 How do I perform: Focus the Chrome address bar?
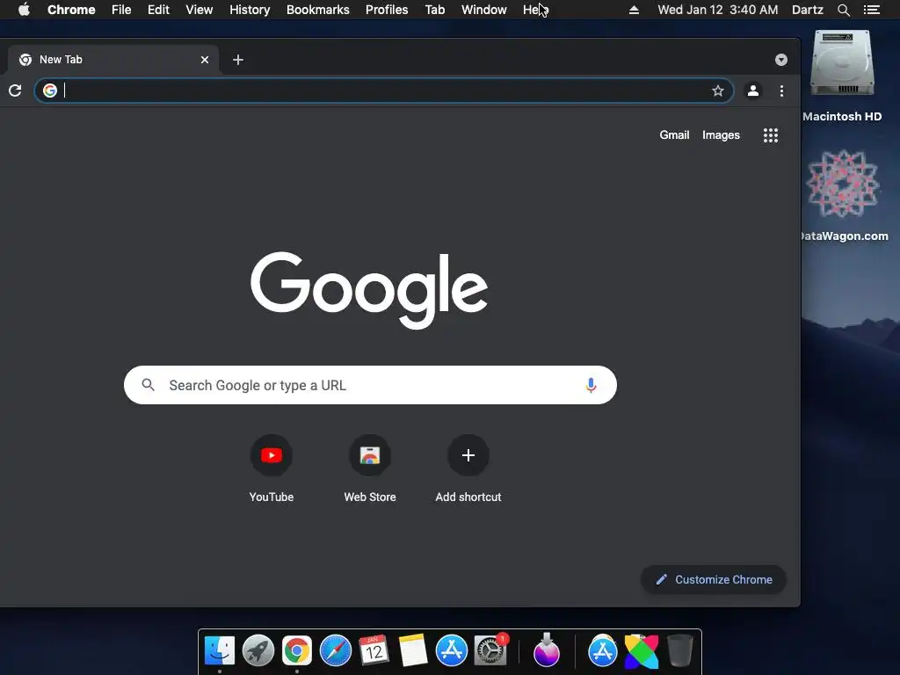pyautogui.click(x=383, y=91)
